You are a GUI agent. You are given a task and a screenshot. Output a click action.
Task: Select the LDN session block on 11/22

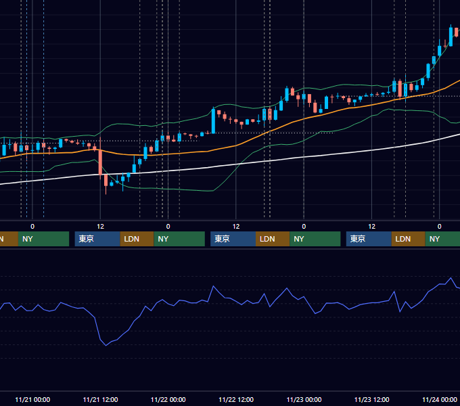(x=273, y=239)
